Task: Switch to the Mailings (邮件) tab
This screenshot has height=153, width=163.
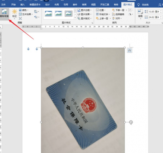Action: (75, 5)
